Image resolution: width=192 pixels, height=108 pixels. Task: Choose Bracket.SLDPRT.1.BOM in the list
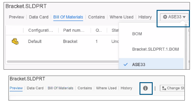(x=155, y=49)
